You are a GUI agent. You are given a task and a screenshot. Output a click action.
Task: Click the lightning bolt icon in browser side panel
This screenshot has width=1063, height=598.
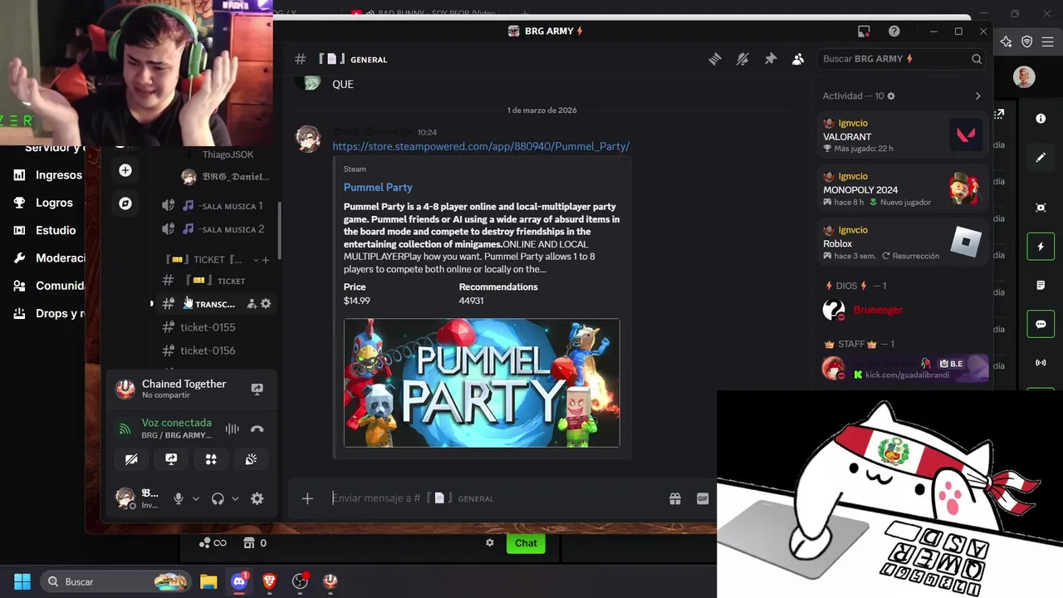1041,247
